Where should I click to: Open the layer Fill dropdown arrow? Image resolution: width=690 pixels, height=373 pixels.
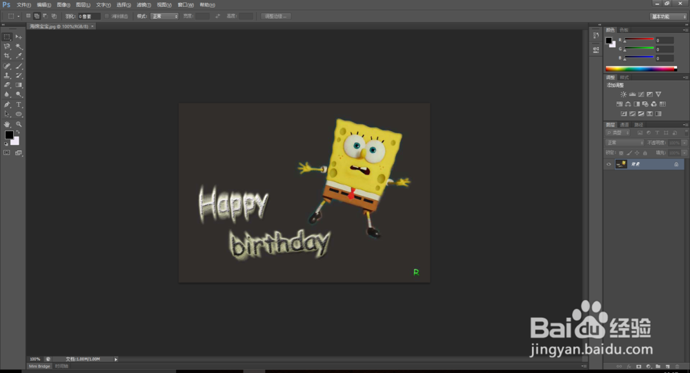click(x=684, y=152)
